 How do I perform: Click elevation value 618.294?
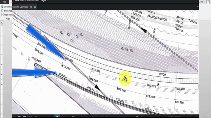(x=63, y=76)
